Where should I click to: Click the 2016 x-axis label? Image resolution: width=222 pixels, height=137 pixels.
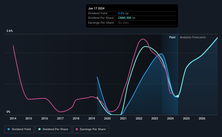pyautogui.click(x=45, y=118)
